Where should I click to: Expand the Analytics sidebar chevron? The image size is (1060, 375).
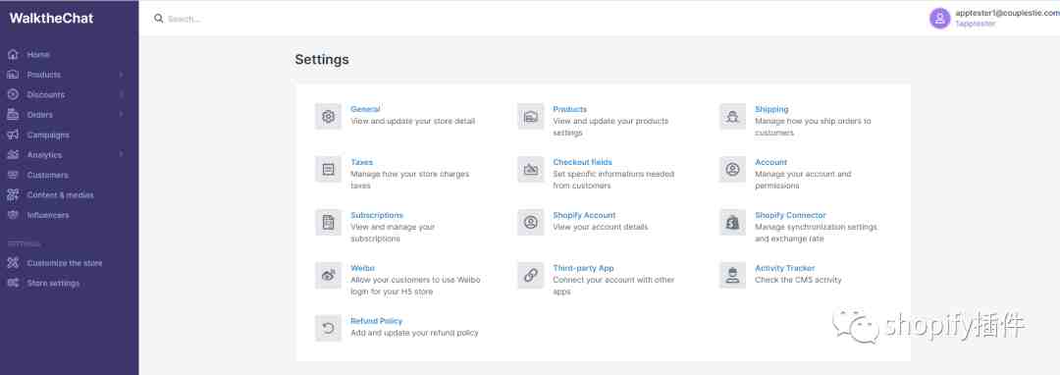coord(121,155)
